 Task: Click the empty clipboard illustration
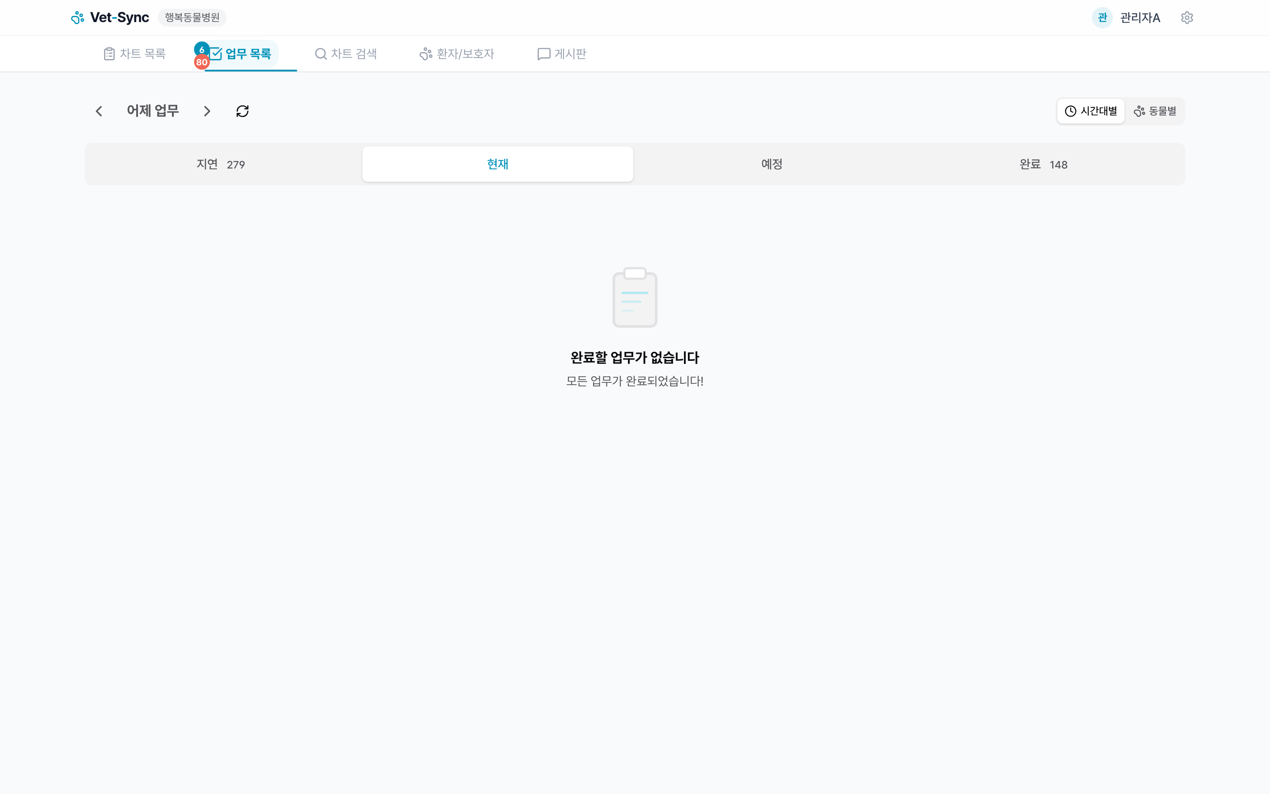[x=635, y=297]
